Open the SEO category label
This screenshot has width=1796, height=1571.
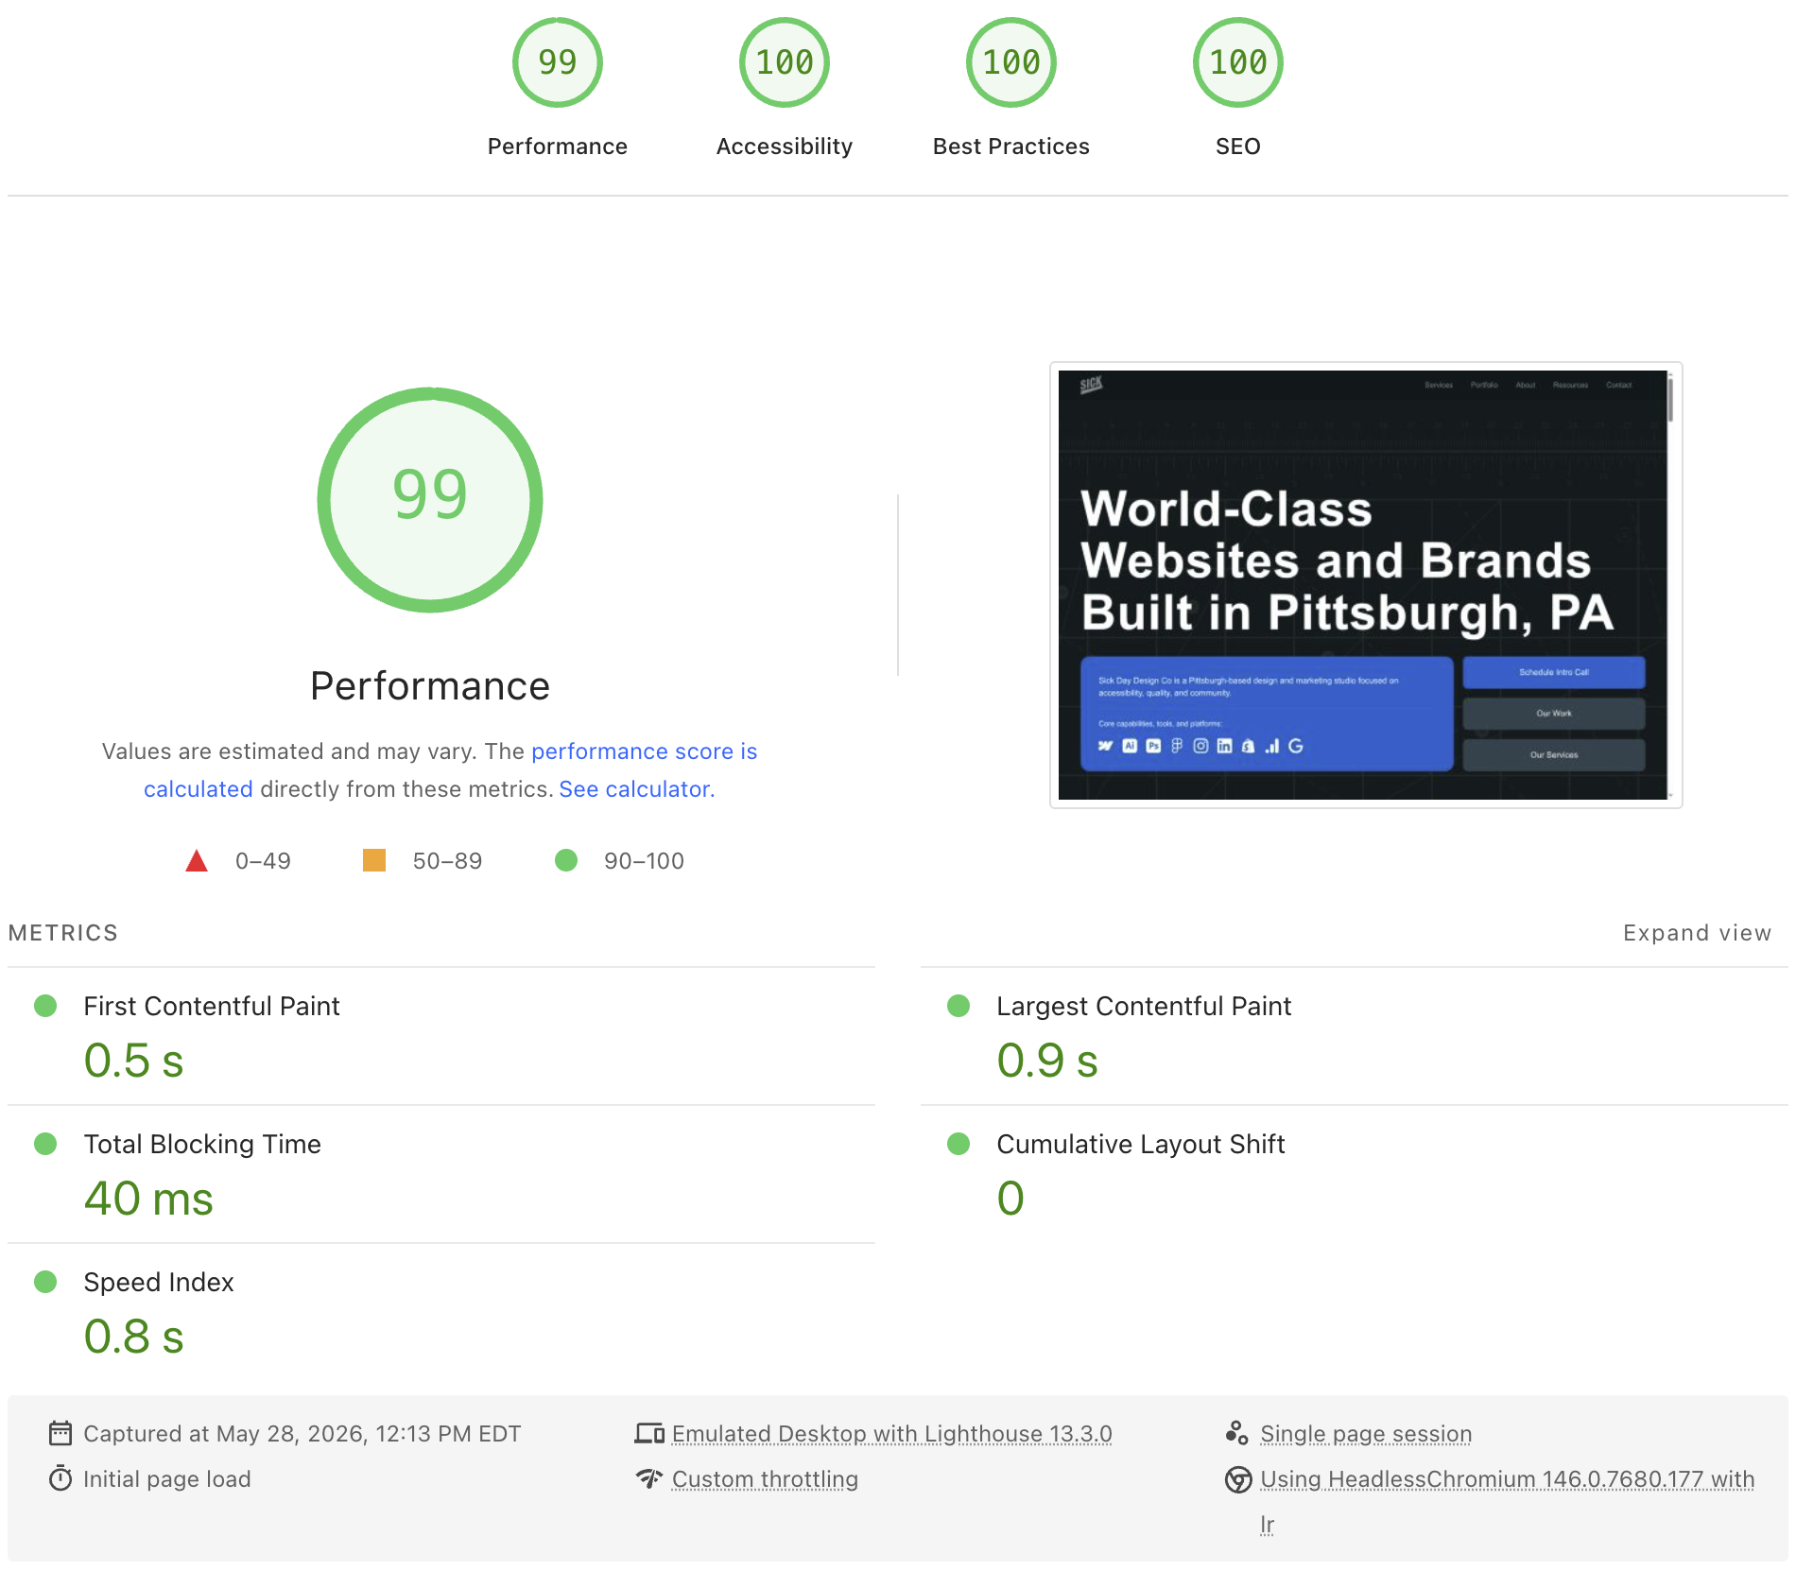point(1238,147)
